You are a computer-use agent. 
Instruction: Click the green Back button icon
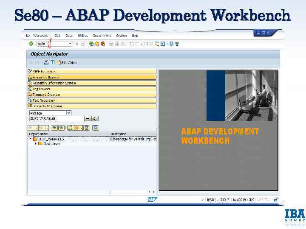point(91,44)
